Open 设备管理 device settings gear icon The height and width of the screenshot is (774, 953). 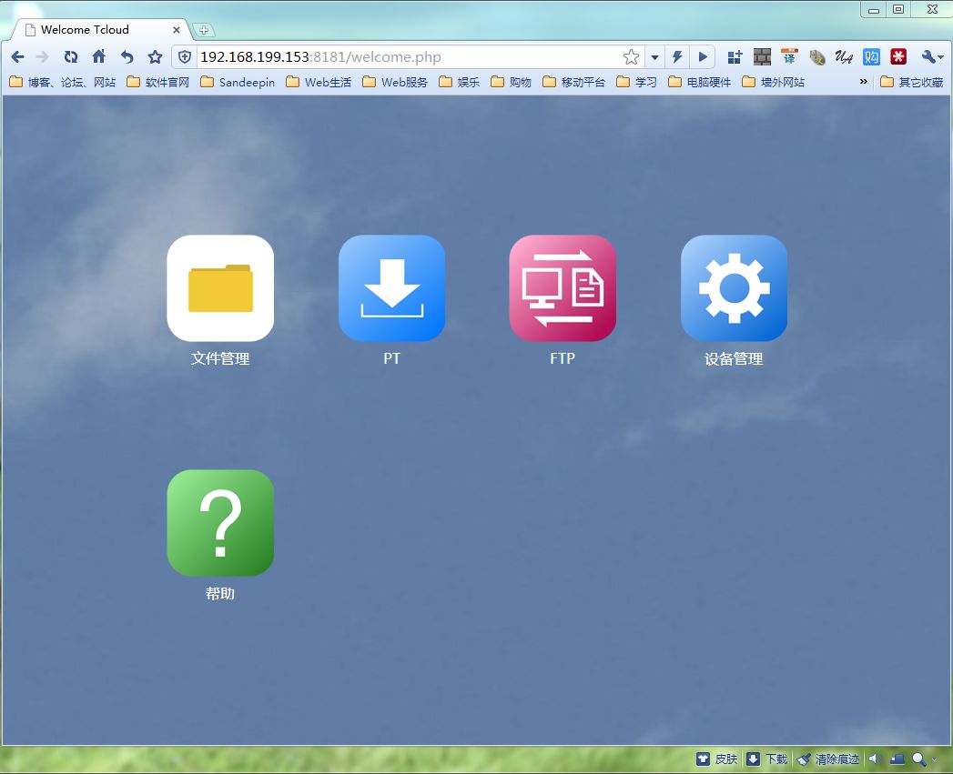734,288
